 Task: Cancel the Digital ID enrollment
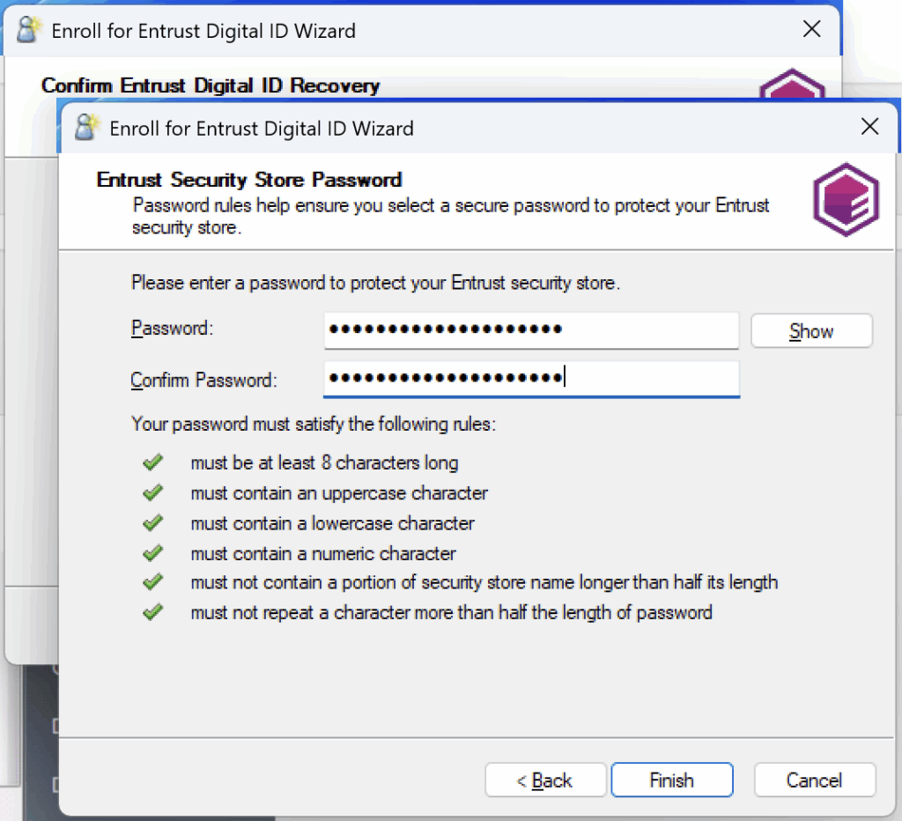tap(815, 780)
